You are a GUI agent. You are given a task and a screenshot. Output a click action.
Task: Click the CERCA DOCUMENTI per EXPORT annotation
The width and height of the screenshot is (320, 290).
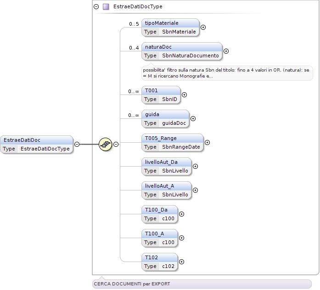tap(202, 284)
